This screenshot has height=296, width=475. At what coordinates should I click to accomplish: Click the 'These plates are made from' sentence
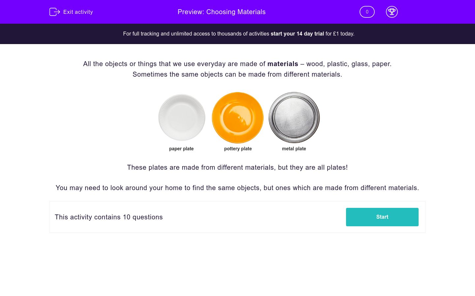tap(237, 167)
